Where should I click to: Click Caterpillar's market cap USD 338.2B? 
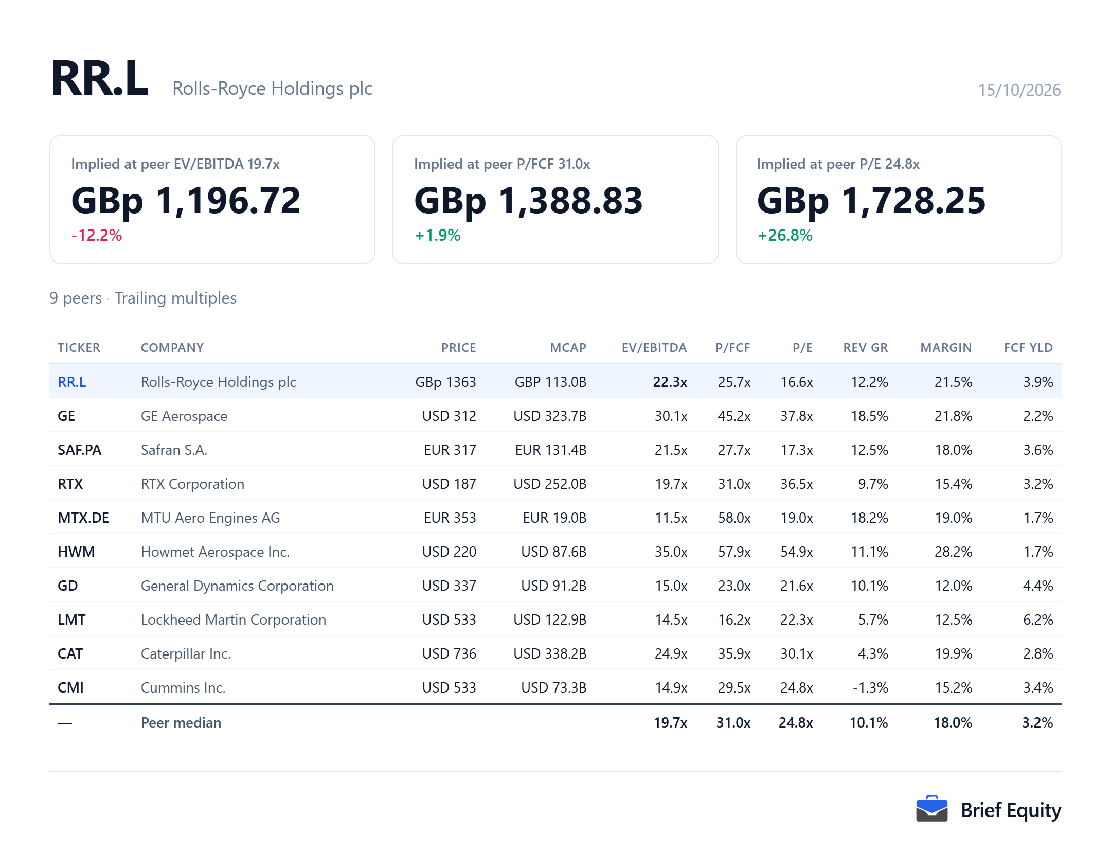550,653
